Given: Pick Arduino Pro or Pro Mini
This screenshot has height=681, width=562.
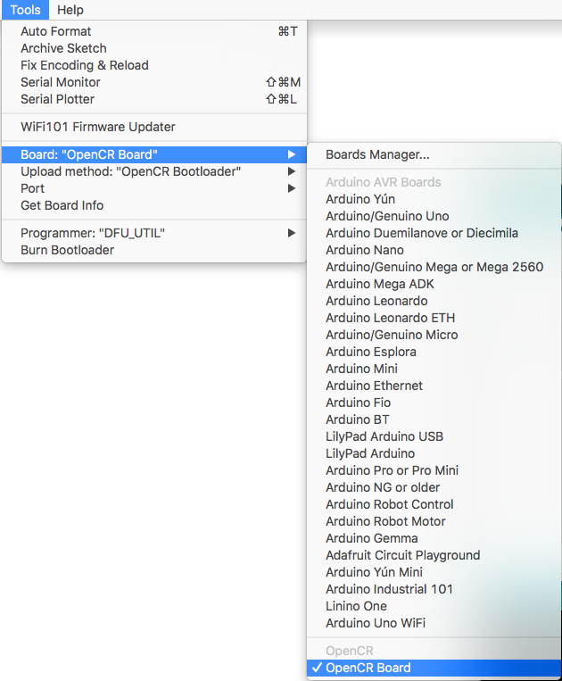Looking at the screenshot, I should (x=434, y=470).
